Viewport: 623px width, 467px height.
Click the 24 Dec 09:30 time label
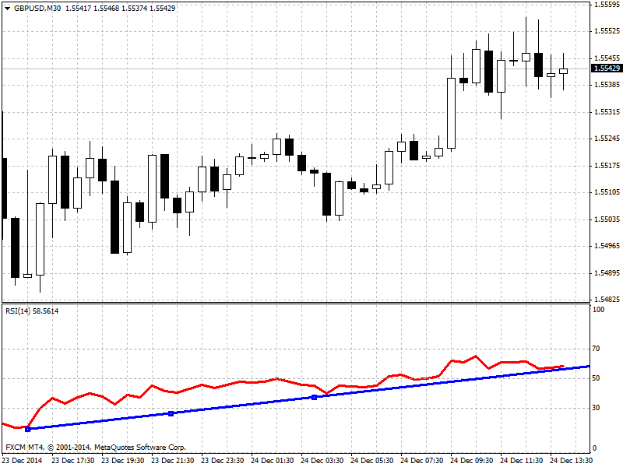coord(472,461)
